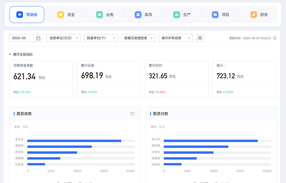Image resolution: width=286 pixels, height=183 pixels.
Task: Click the refresh icon beside update time
Action: click(275, 38)
